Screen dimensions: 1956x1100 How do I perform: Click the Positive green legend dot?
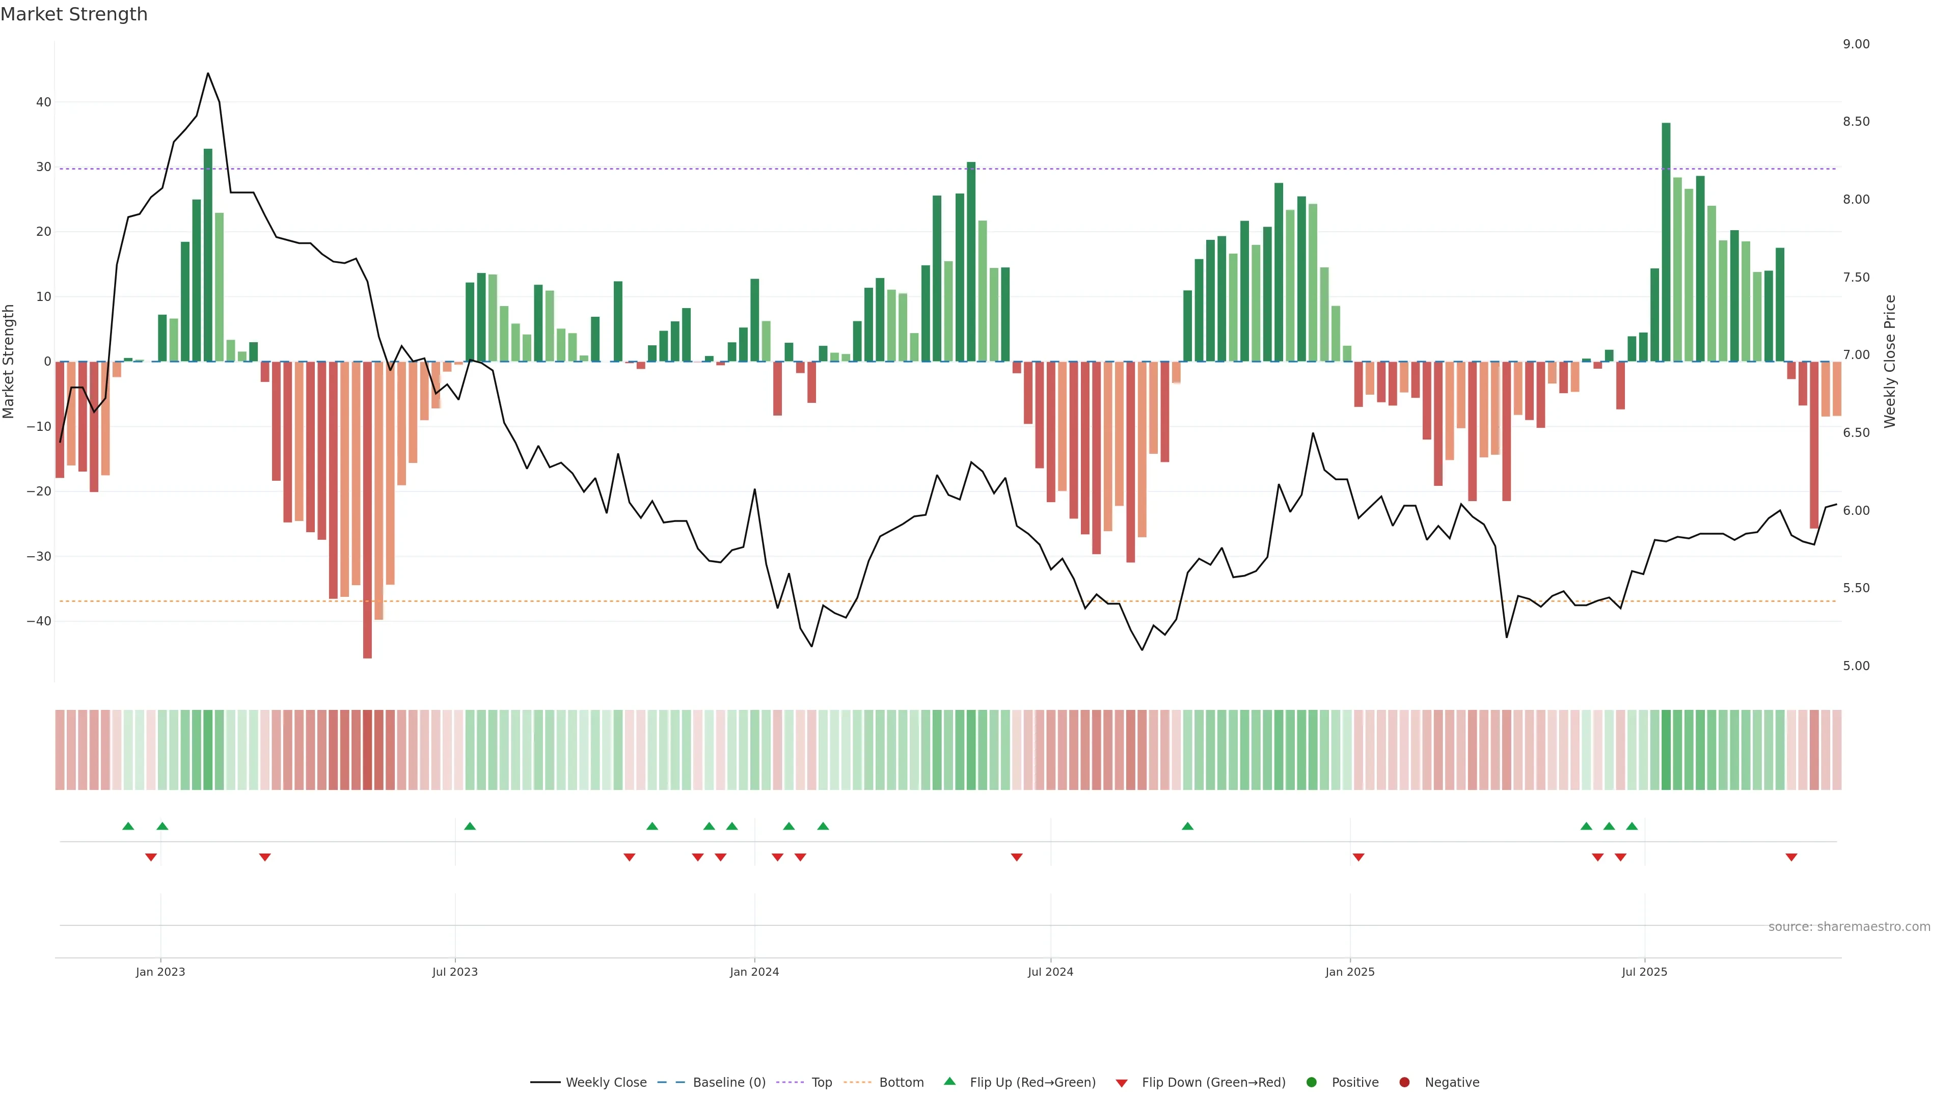1311,1083
